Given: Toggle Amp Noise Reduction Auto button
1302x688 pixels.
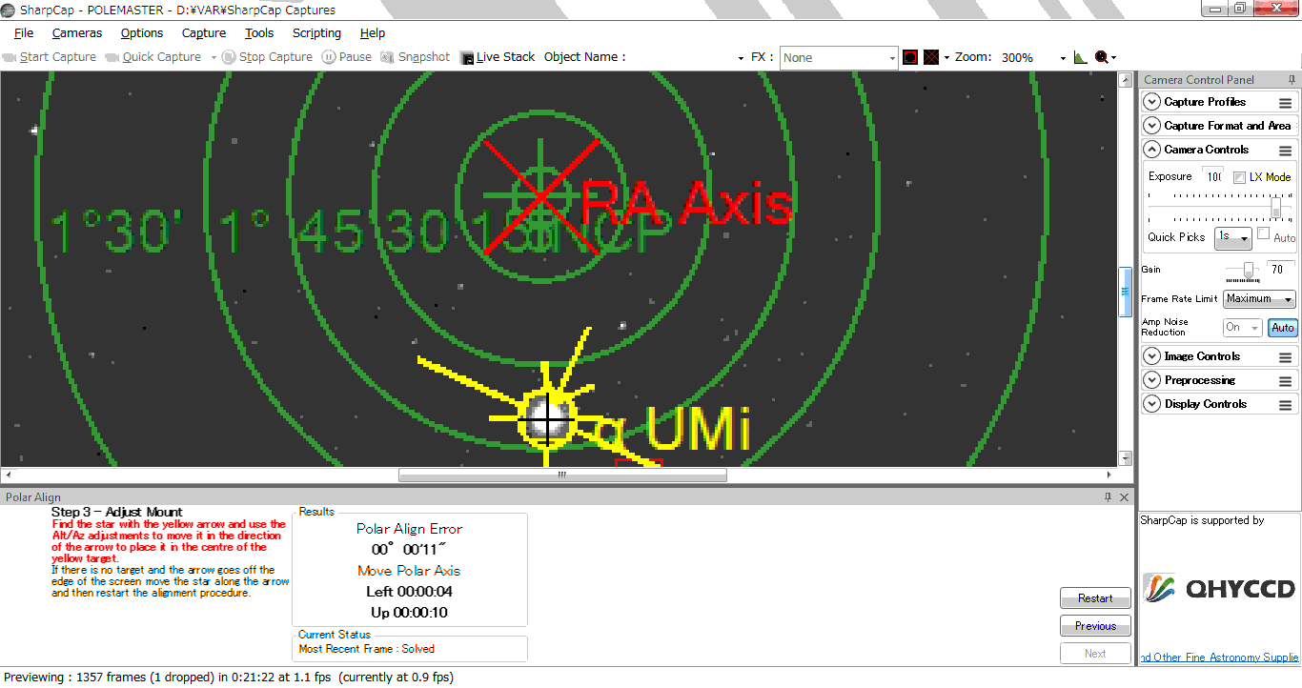Looking at the screenshot, I should click(1283, 328).
